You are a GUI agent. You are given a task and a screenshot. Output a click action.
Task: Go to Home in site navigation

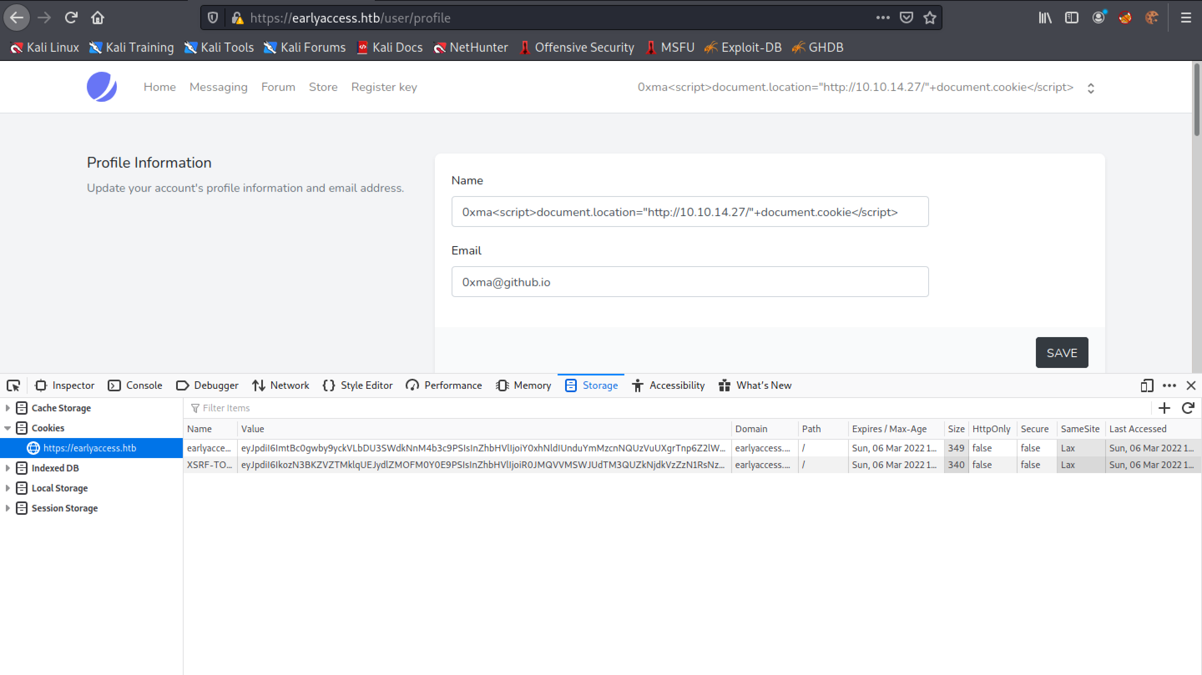click(x=159, y=87)
